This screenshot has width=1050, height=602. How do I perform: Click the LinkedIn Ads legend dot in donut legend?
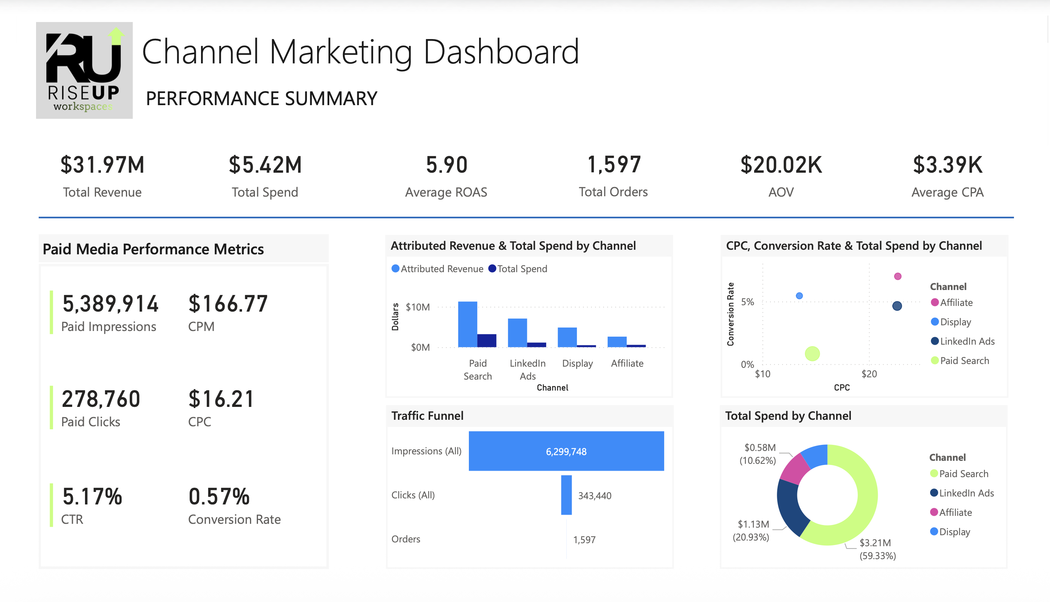(x=935, y=493)
